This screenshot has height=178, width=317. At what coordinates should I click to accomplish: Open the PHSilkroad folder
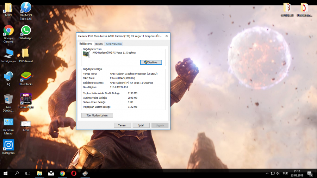pos(26,55)
